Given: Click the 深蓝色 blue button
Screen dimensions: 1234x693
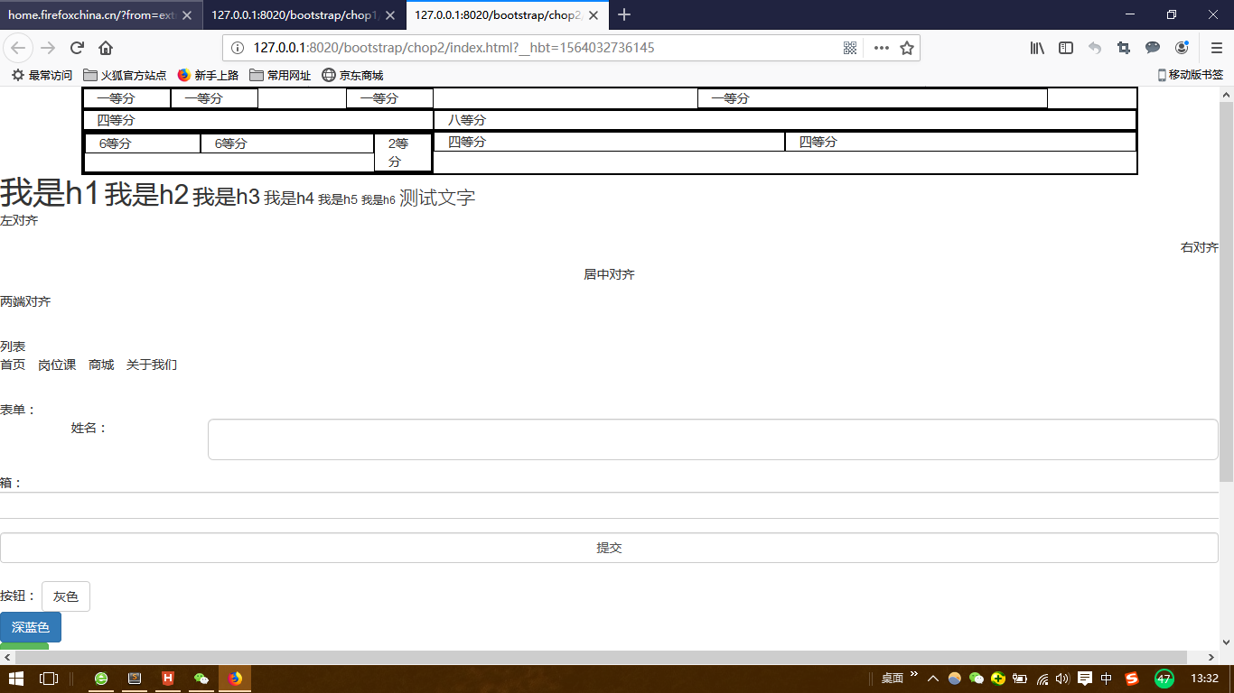Looking at the screenshot, I should click(x=31, y=627).
